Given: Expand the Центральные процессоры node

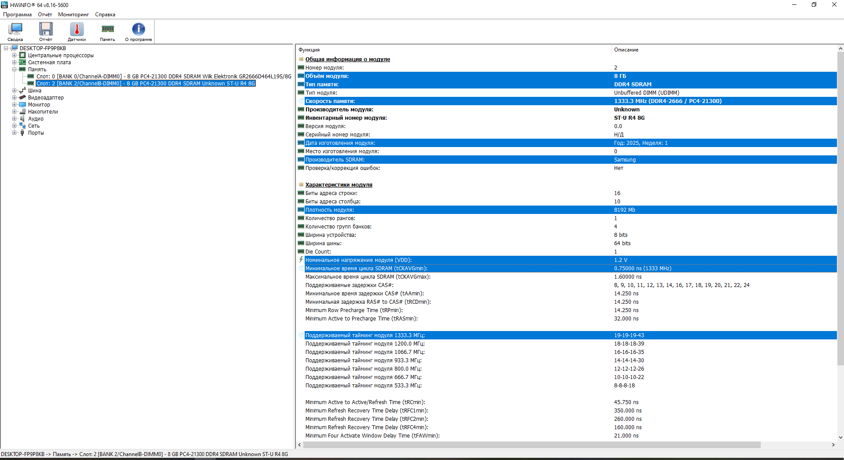Looking at the screenshot, I should pyautogui.click(x=15, y=55).
